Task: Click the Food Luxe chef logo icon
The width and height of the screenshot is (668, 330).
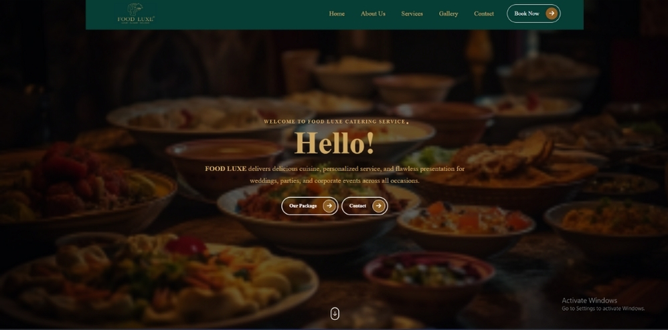Action: click(x=135, y=9)
